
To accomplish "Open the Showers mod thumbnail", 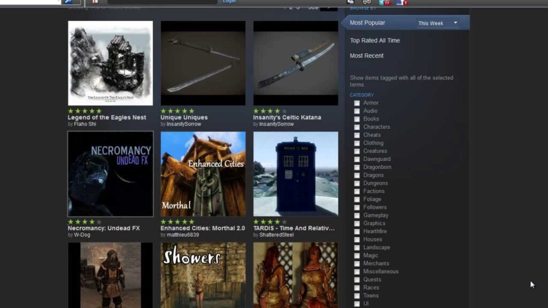I will click(203, 275).
